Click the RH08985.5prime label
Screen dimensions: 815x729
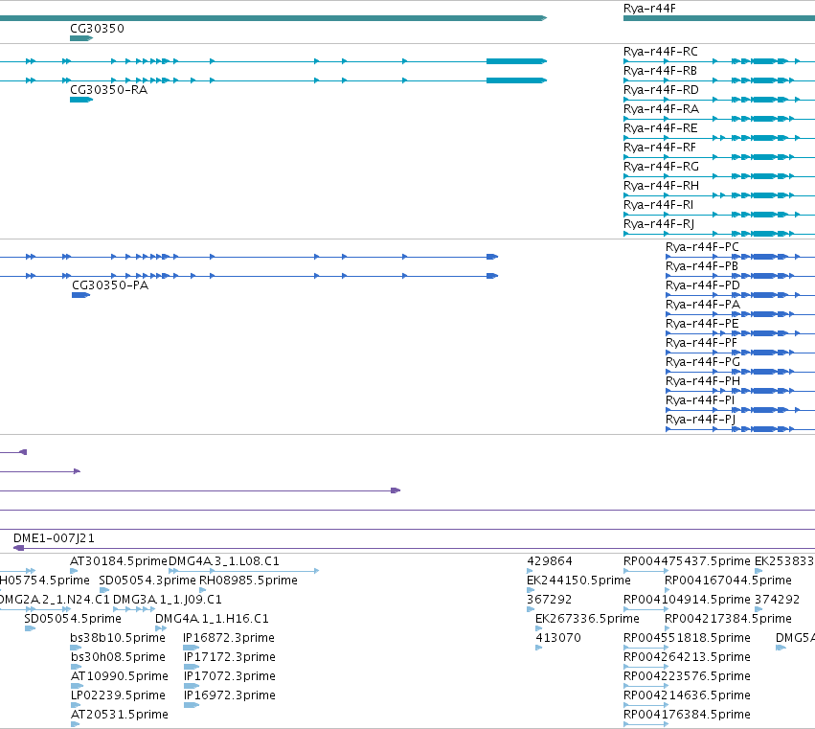pyautogui.click(x=248, y=581)
